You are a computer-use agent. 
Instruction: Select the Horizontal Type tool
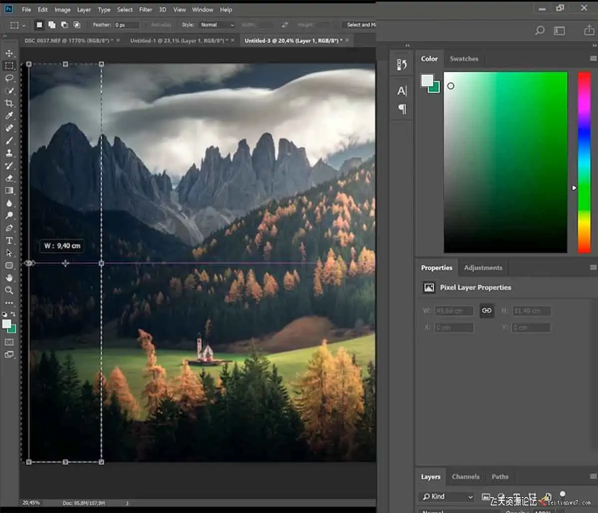(x=9, y=240)
